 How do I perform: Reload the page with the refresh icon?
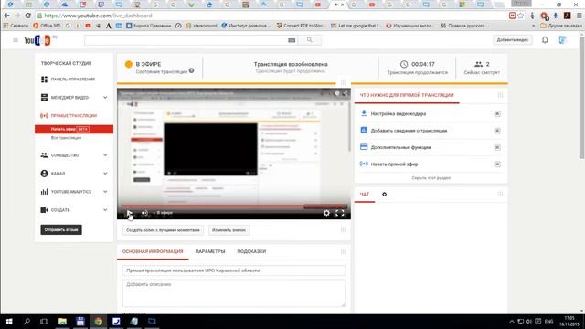28,16
